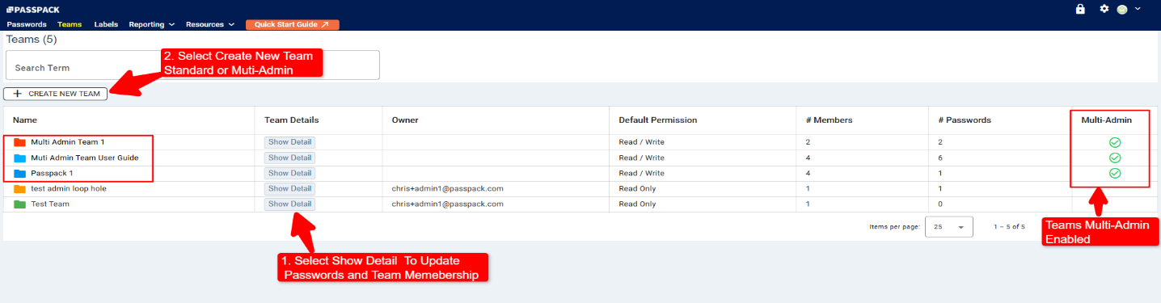Select the 'Muti Admin Team User Guide' name
Viewport: 1161px width, 303px height.
coord(85,158)
